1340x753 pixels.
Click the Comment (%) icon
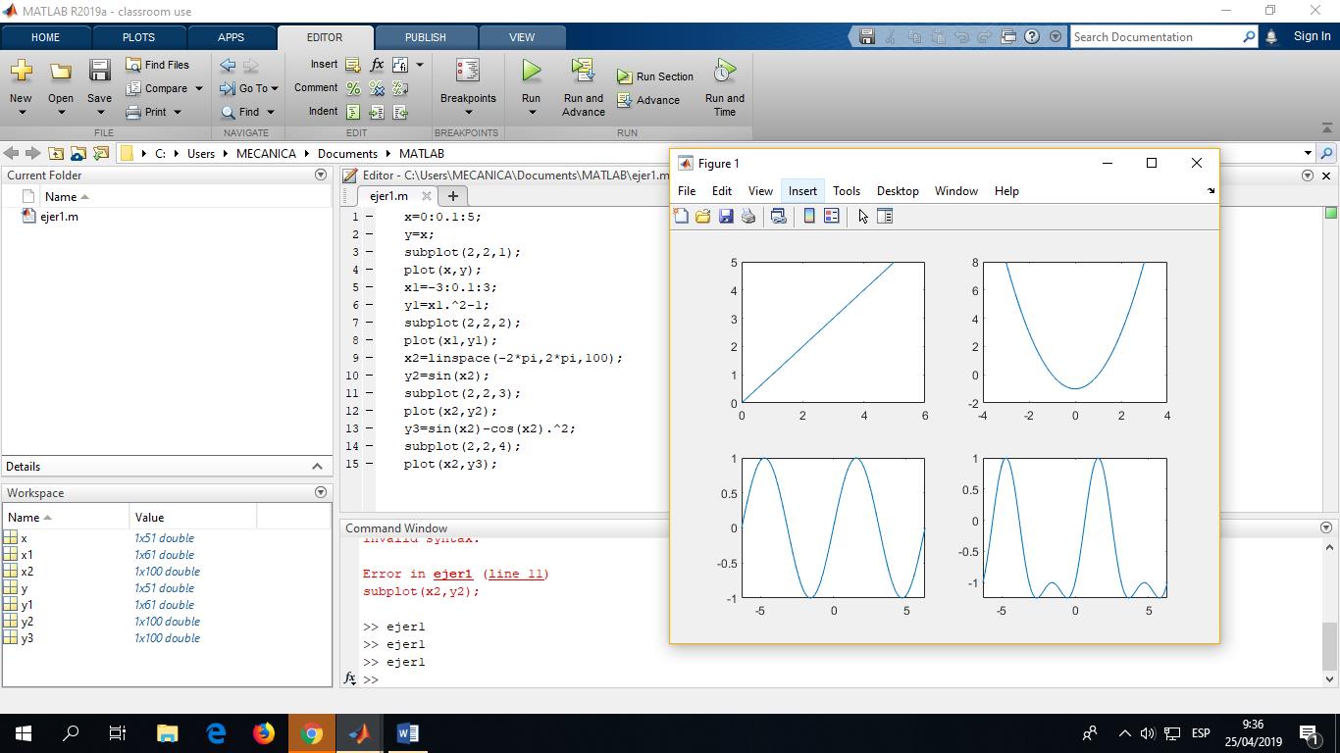tap(353, 88)
